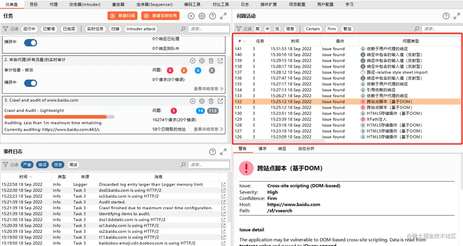Click the Issue activity search field
The image size is (463, 246).
[442, 29]
